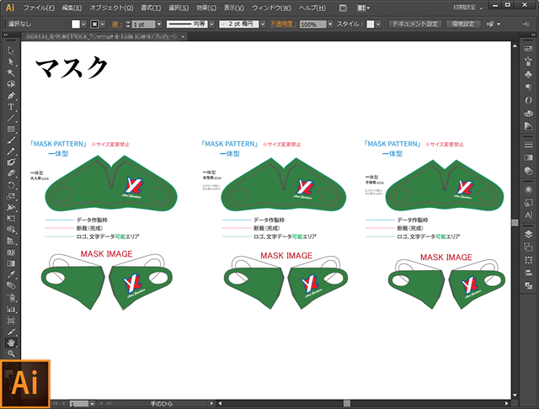Open the Appearance panel icon
Viewport: 539px width, 409px height.
click(x=528, y=189)
